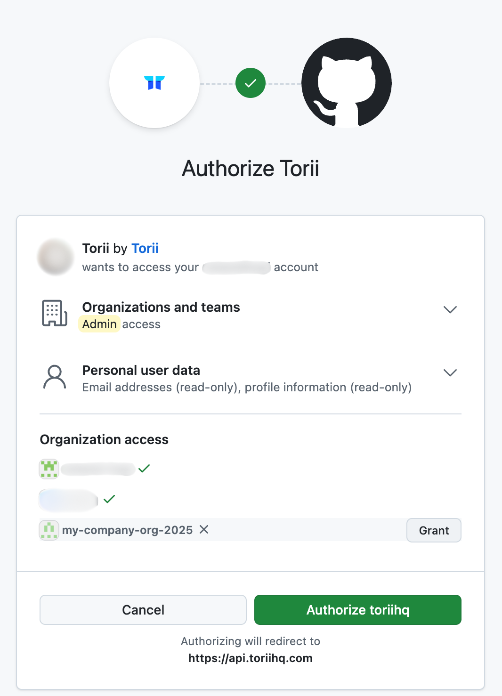The image size is (502, 696).
Task: Expand the Organizations and teams section
Action: click(450, 309)
